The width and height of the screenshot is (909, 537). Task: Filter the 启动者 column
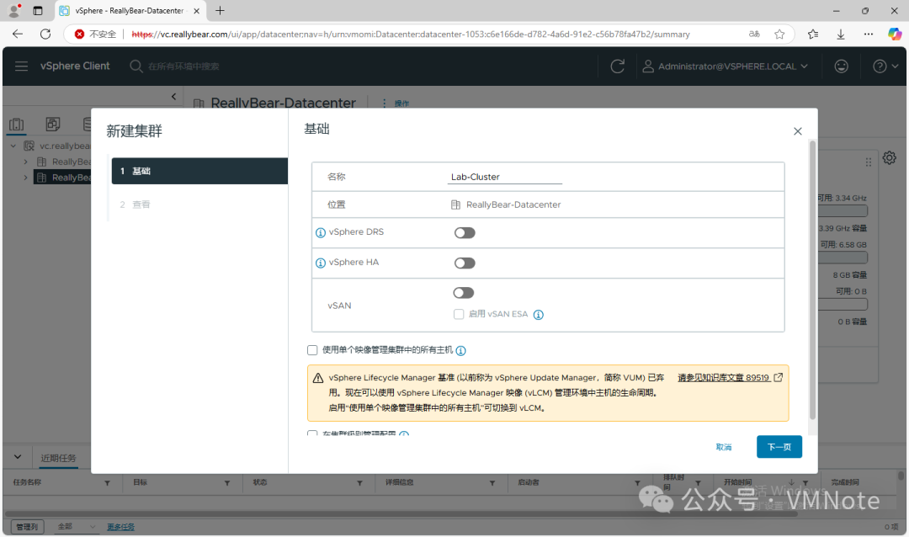click(638, 483)
